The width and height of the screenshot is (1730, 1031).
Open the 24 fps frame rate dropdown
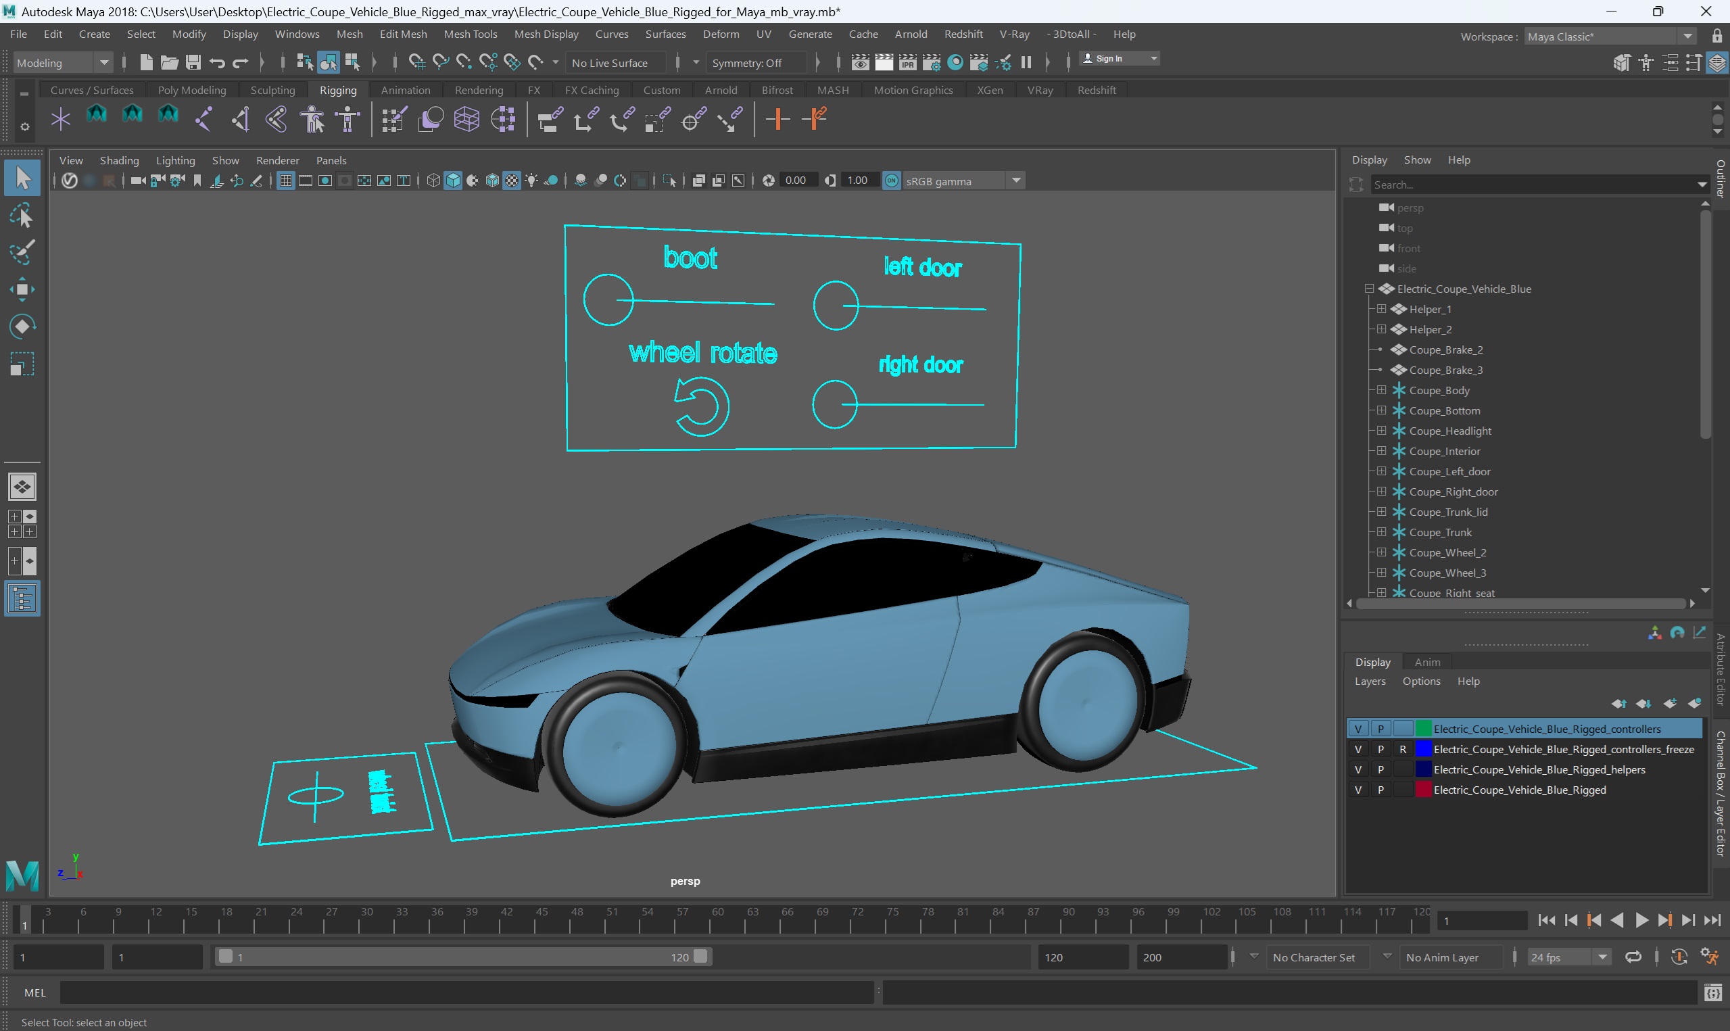coord(1568,957)
